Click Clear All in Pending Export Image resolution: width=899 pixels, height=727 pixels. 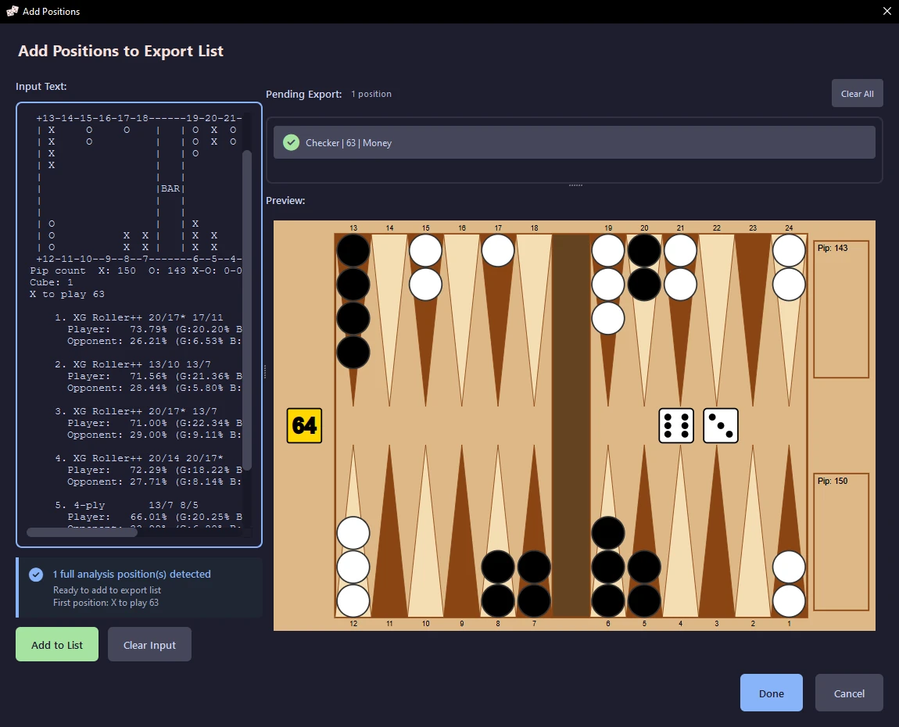(857, 94)
